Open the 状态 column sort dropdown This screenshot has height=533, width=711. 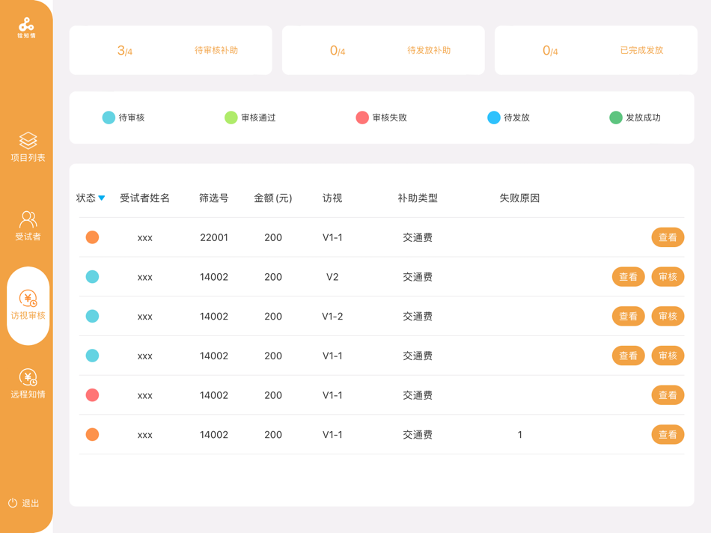coord(103,198)
